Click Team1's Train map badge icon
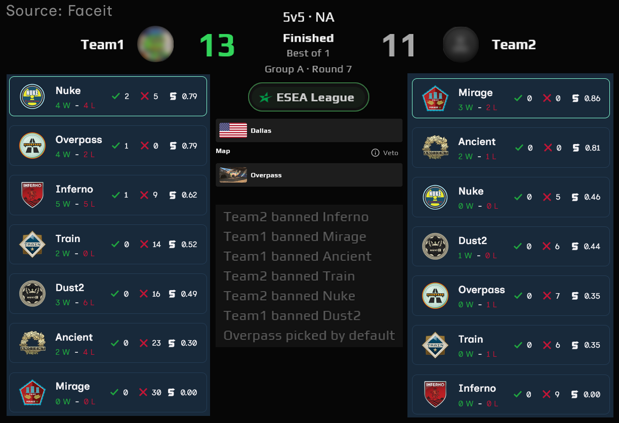Viewport: 619px width, 423px height. pos(32,245)
